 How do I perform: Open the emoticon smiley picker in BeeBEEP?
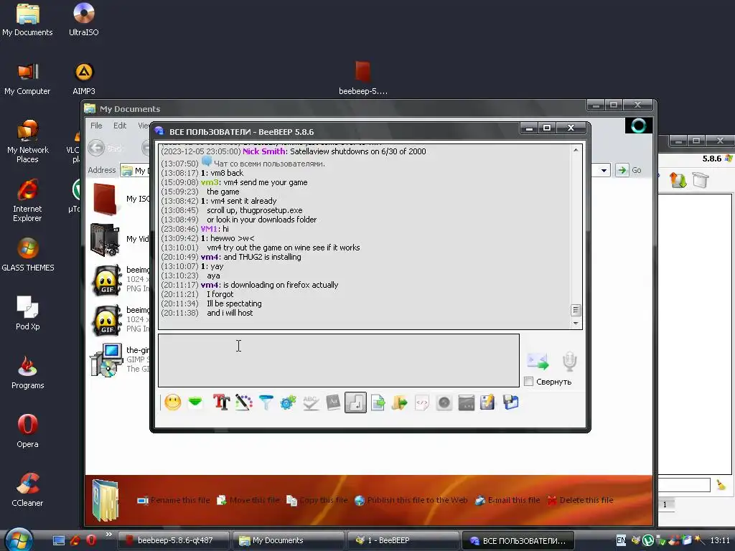172,402
